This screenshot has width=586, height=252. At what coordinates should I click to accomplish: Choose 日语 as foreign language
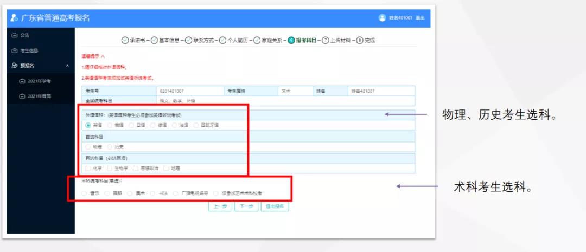tap(131, 125)
